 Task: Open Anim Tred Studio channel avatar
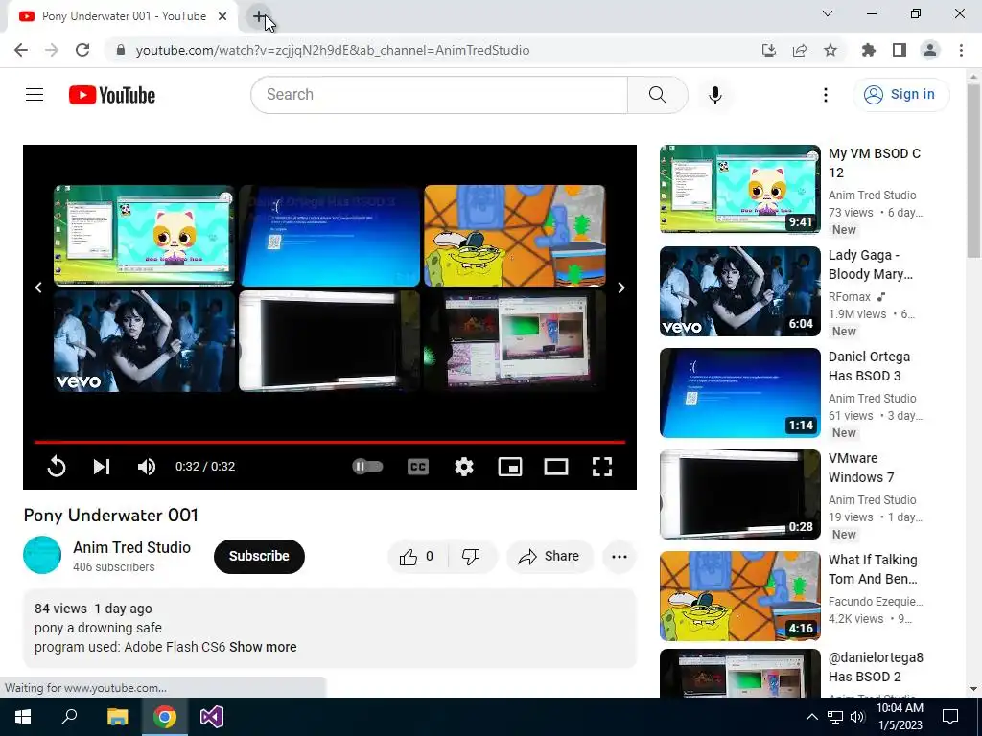click(42, 555)
